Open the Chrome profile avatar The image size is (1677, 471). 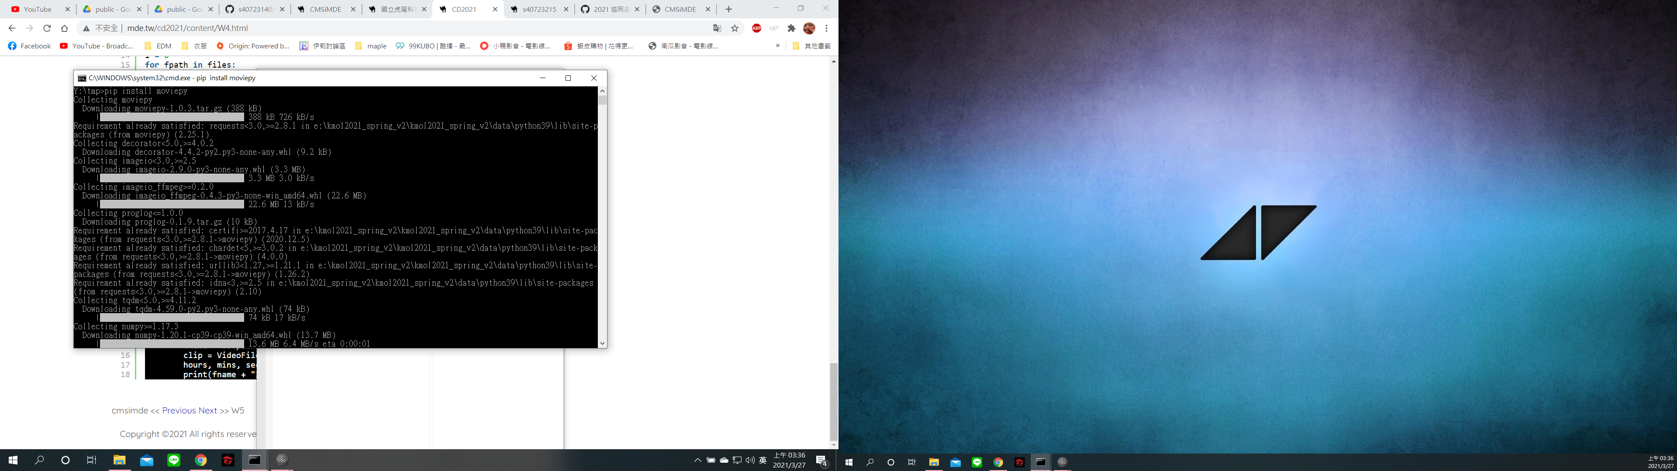[809, 28]
